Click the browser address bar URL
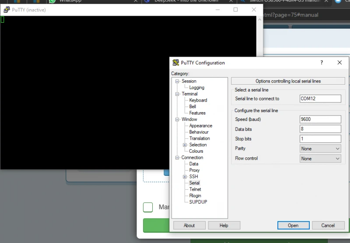350x243 pixels. coord(291,15)
